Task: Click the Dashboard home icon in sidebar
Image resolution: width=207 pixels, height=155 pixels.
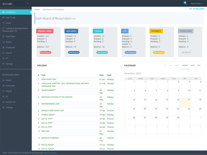Action: pos(3,12)
